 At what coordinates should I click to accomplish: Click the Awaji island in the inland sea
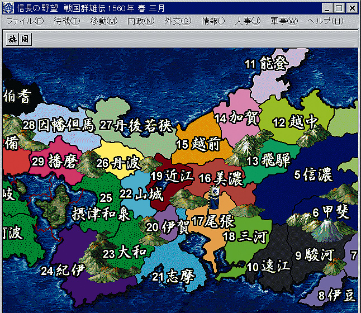[x=54, y=206]
